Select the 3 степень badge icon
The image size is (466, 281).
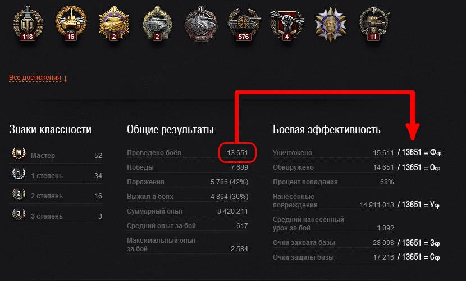[19, 214]
